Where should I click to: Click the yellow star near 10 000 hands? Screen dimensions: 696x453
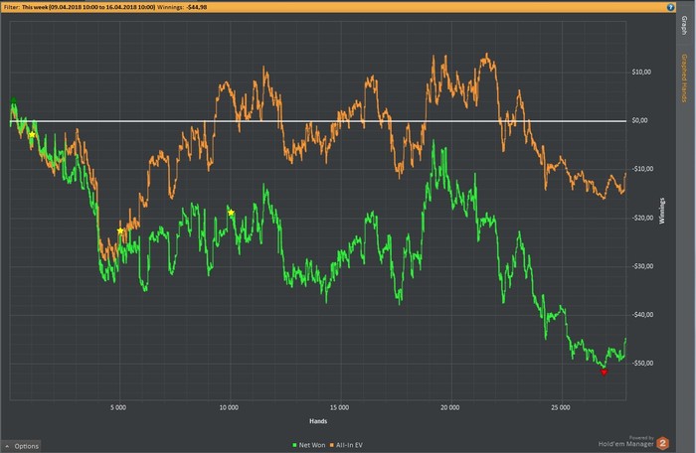(x=231, y=213)
